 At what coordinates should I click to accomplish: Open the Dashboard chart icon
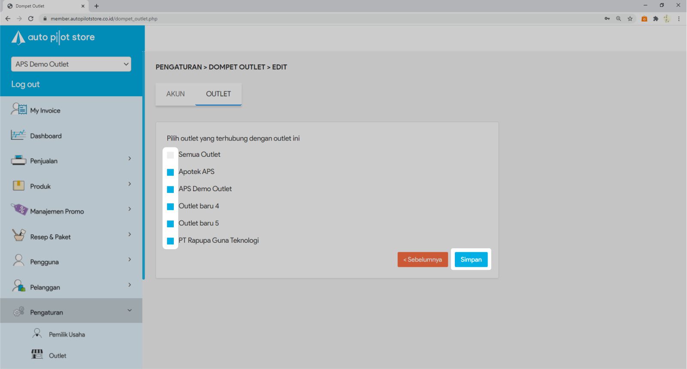(x=18, y=135)
